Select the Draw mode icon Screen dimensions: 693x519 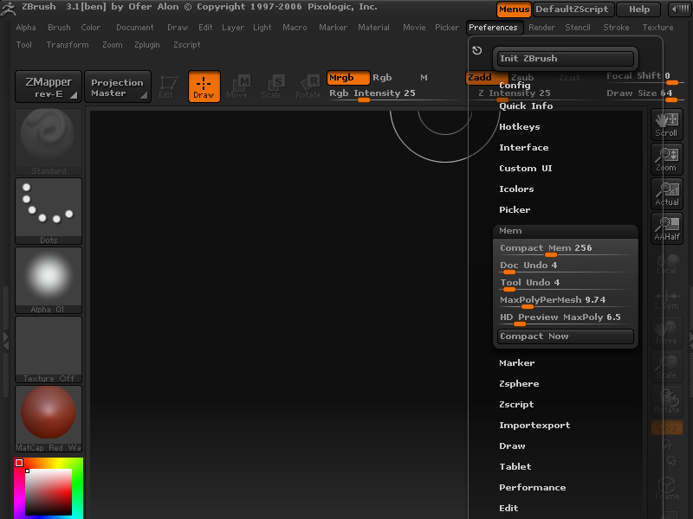204,86
